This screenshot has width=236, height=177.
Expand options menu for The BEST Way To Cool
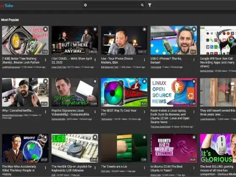[x=144, y=112]
